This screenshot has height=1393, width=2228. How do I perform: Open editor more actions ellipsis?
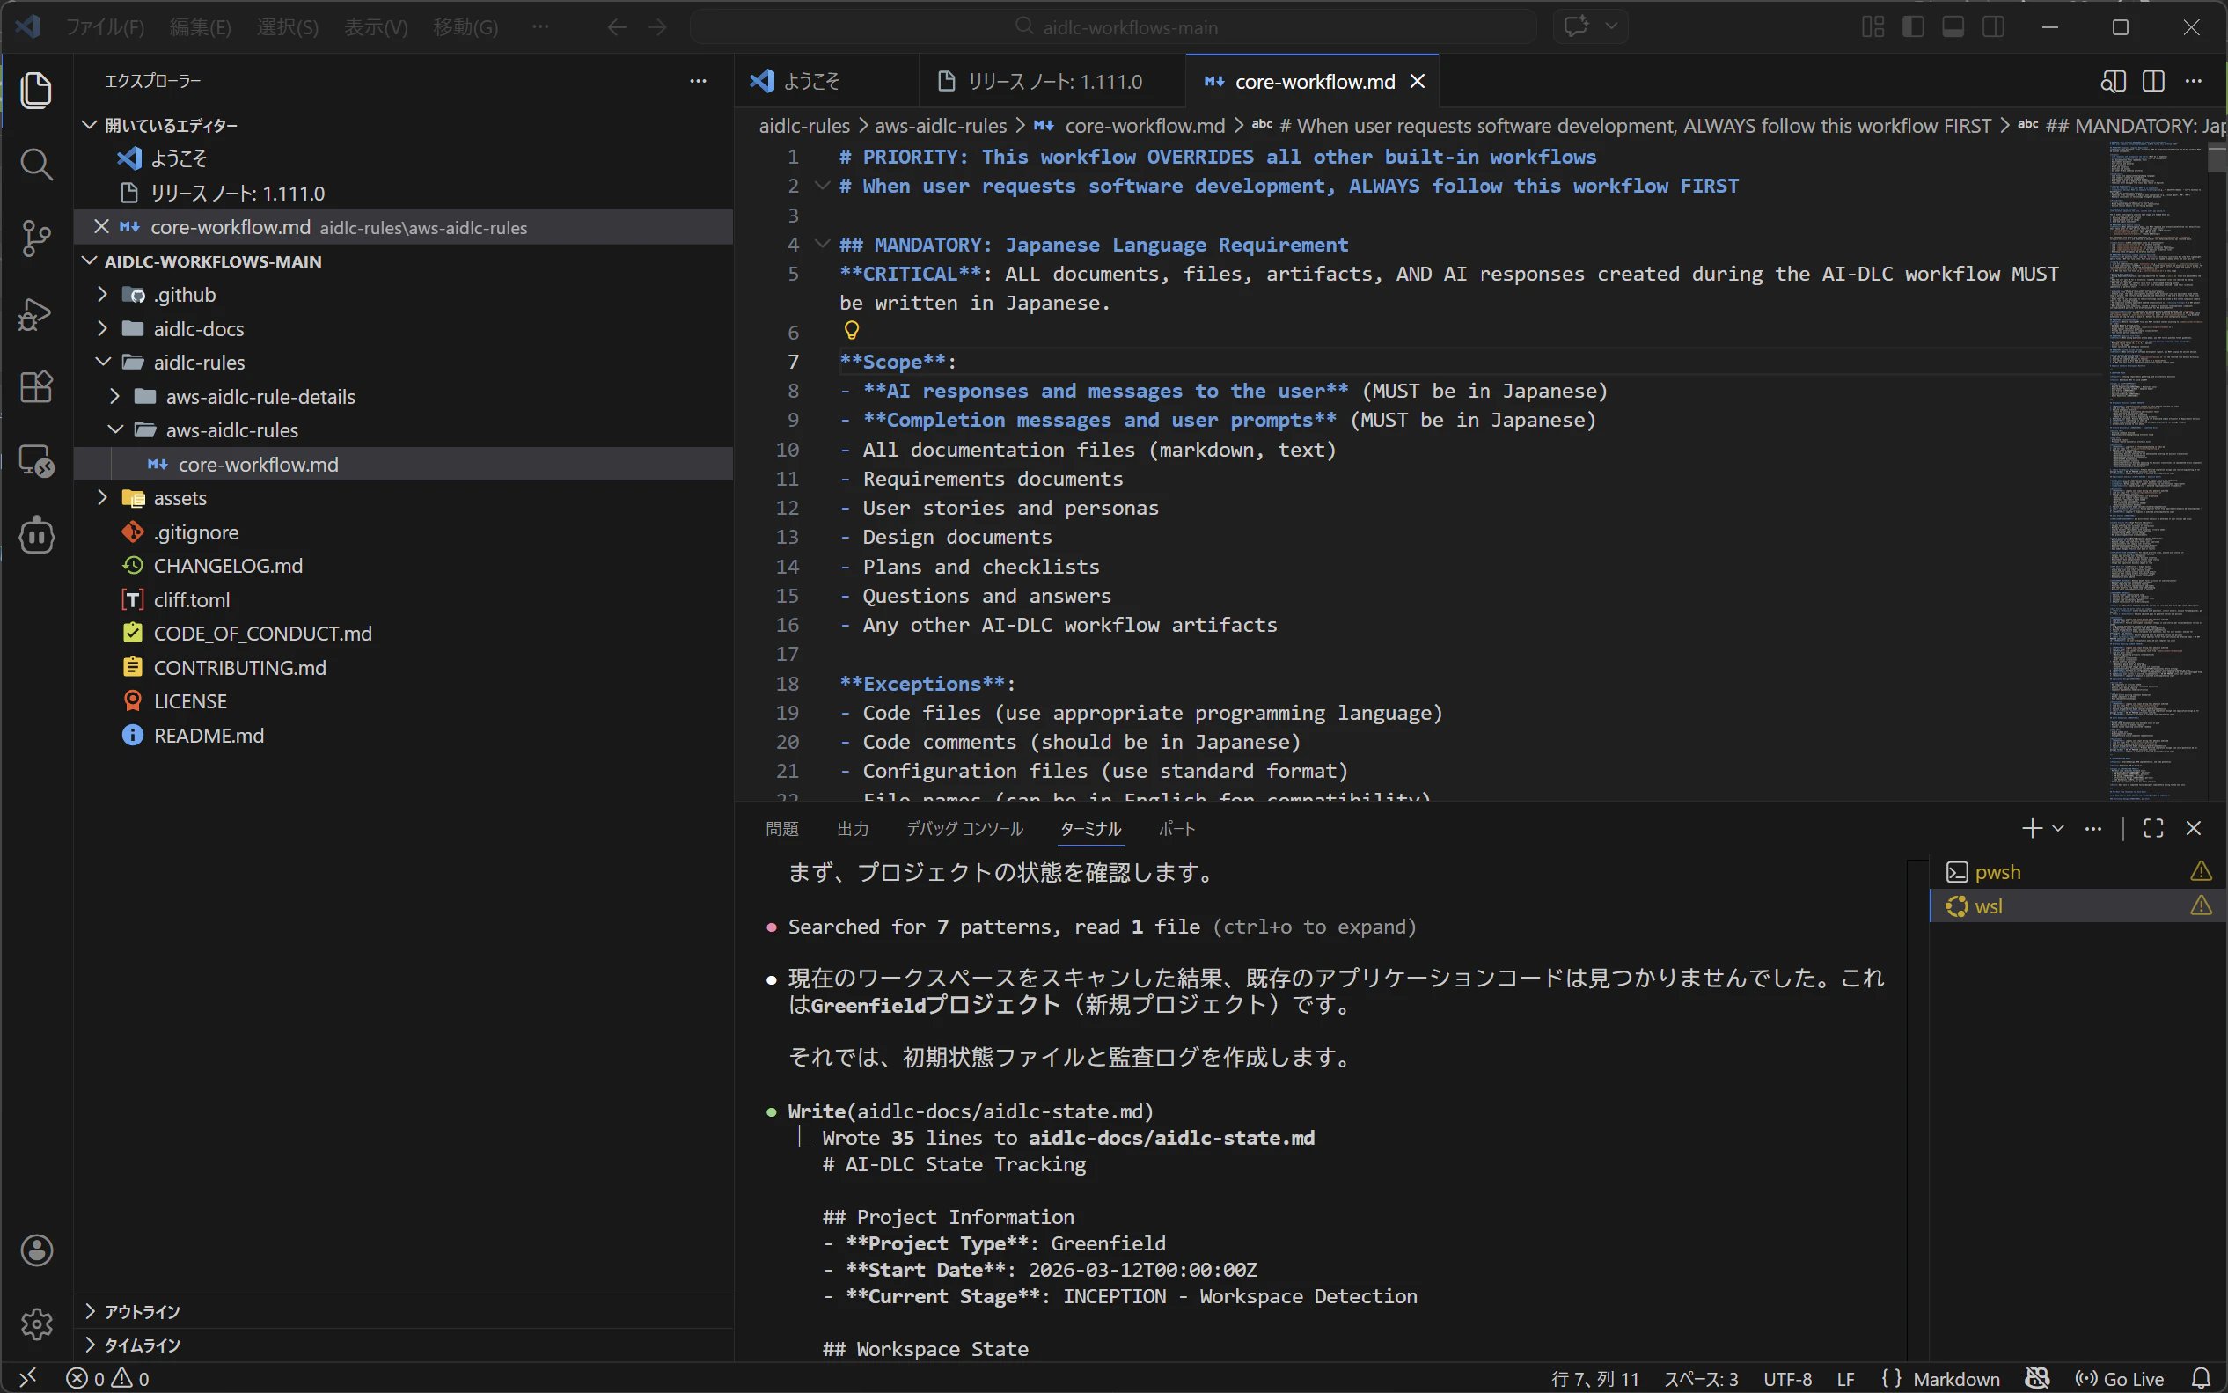click(2194, 81)
